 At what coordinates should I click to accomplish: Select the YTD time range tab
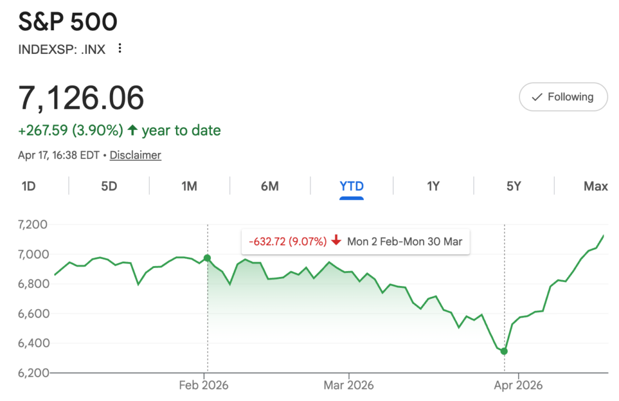pos(352,186)
